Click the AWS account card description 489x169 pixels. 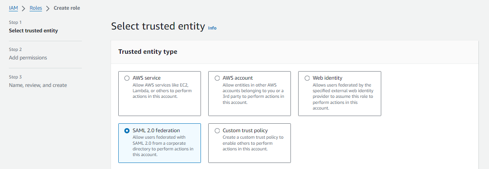(x=253, y=93)
